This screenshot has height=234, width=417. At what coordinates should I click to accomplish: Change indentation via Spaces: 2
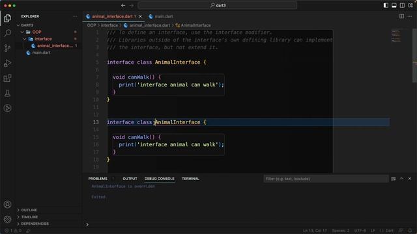click(340, 231)
